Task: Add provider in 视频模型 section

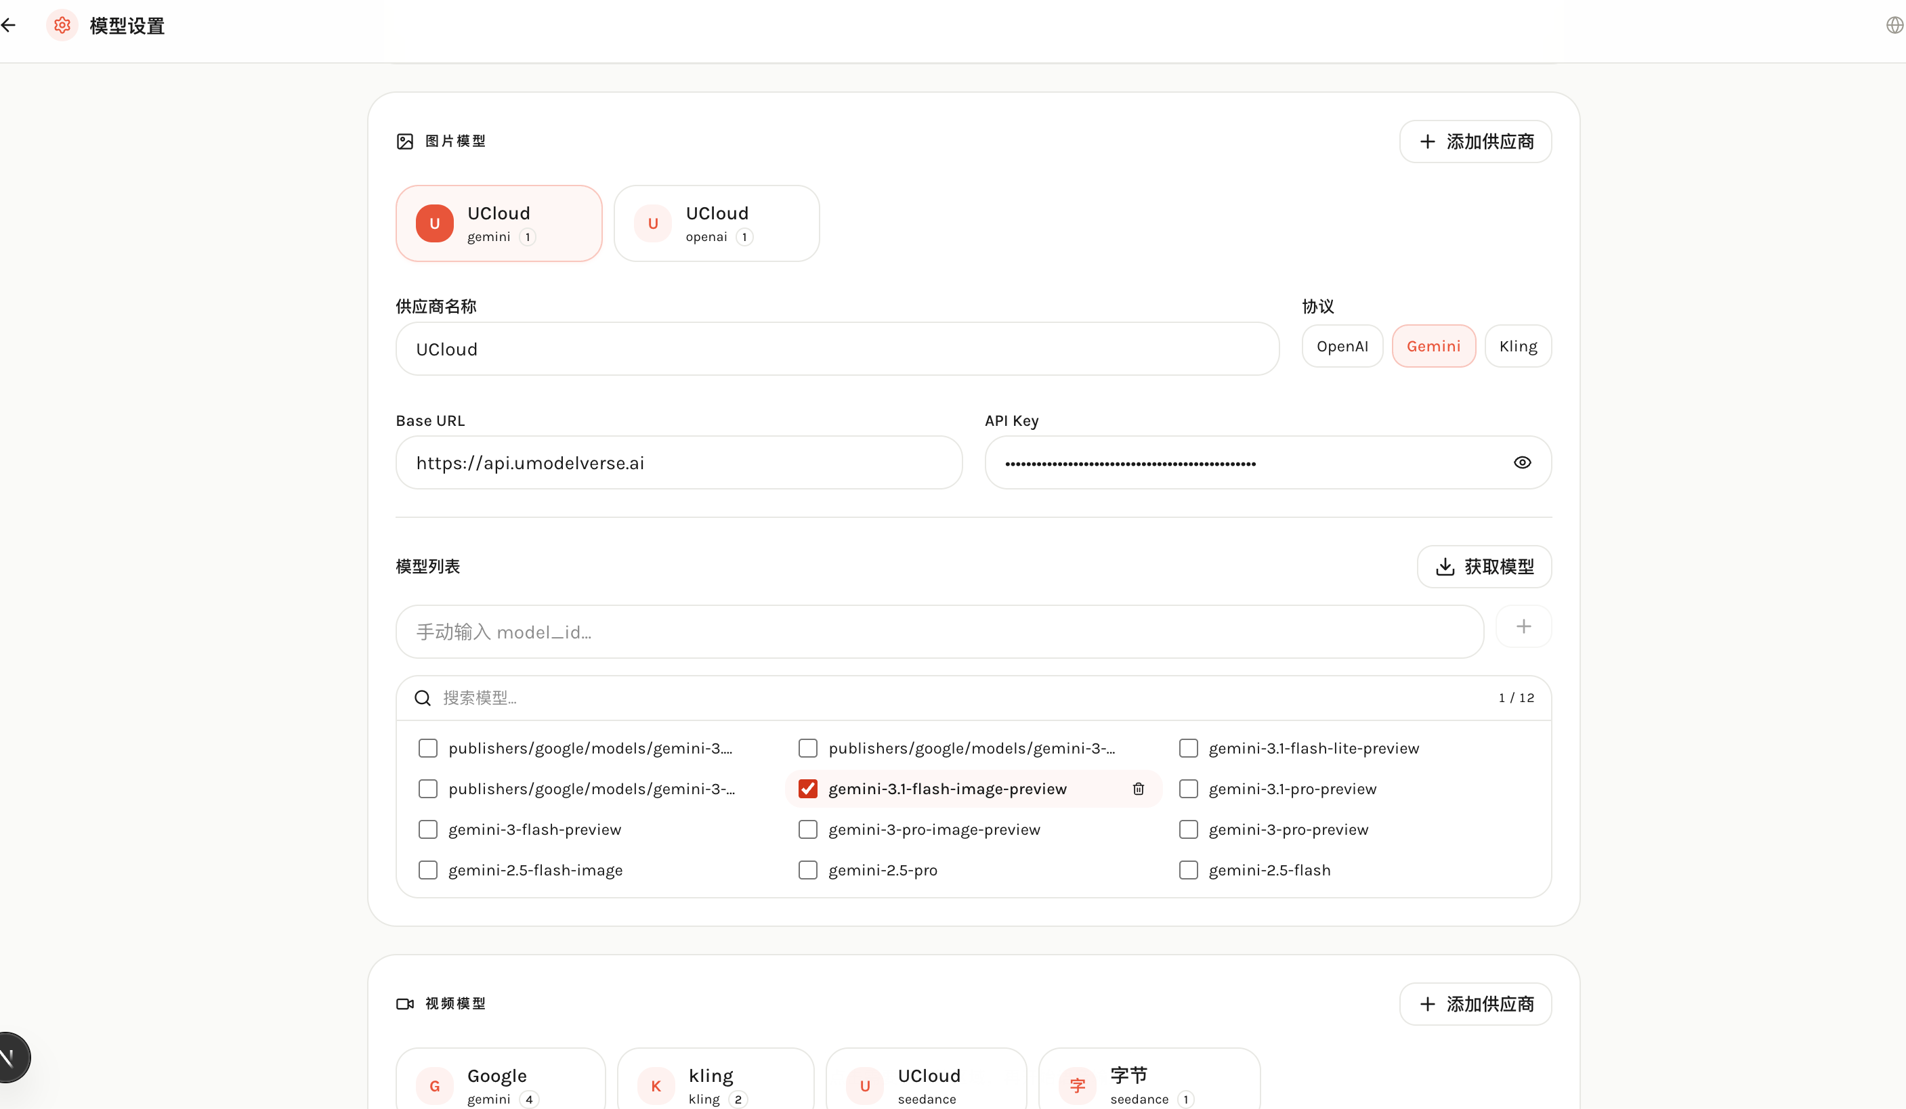Action: point(1475,1004)
